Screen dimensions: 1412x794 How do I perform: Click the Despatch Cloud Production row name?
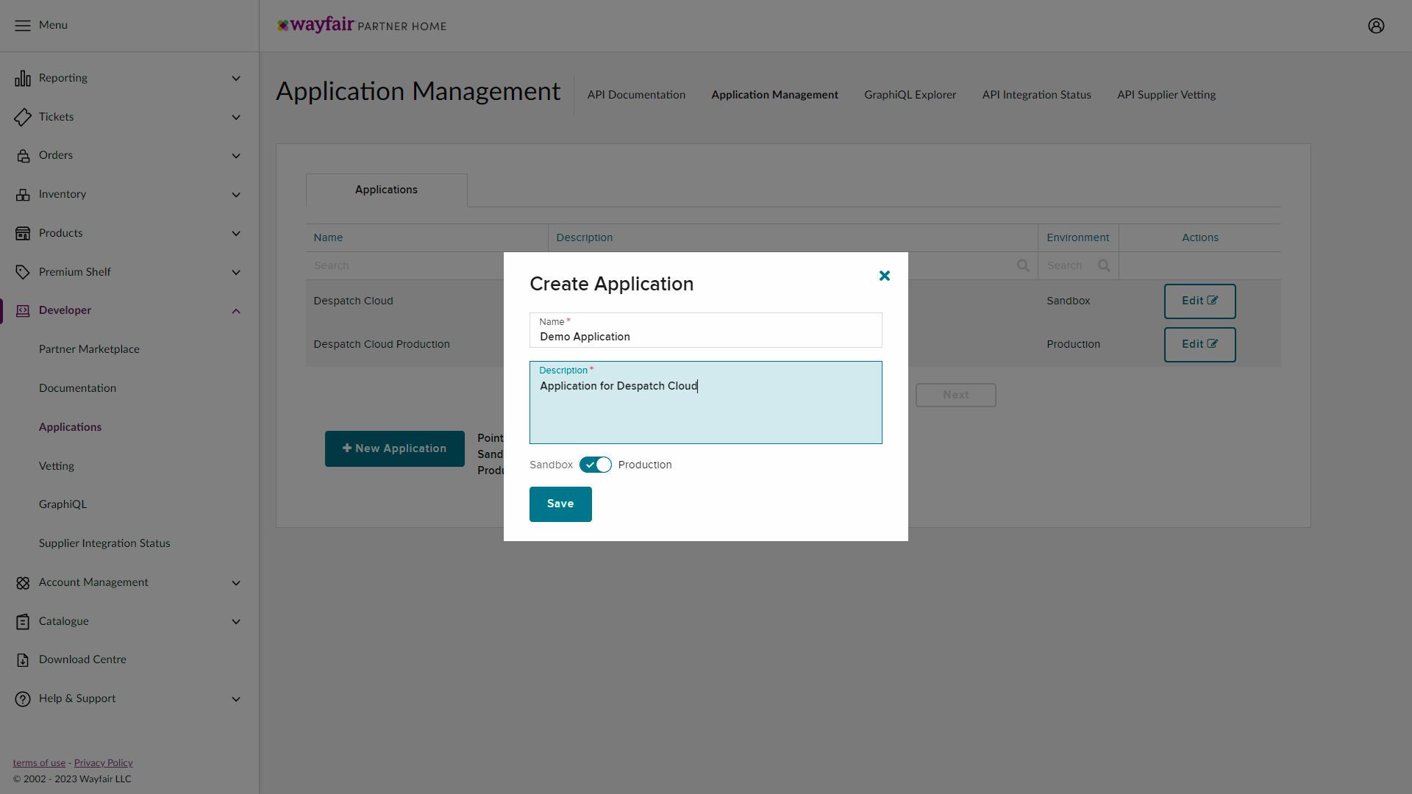click(381, 344)
